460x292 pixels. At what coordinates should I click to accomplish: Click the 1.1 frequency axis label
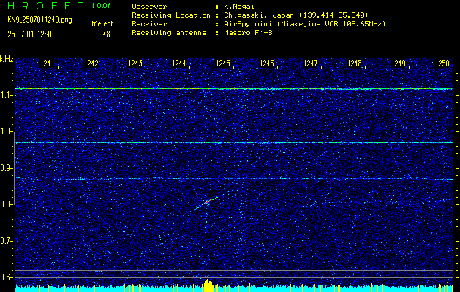pos(4,95)
